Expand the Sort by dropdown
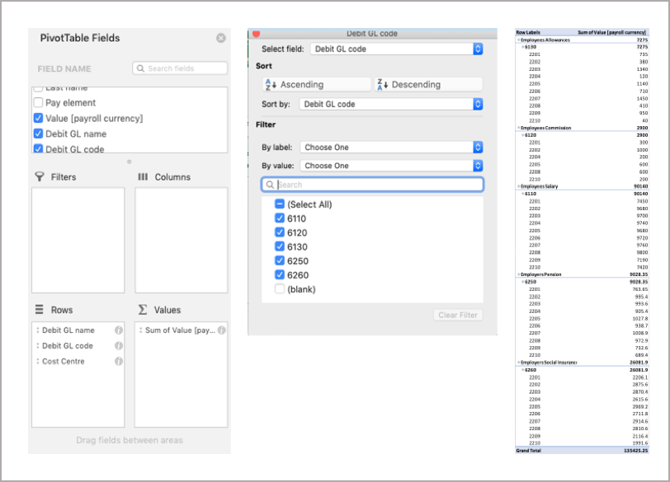Screen dimensions: 670x482 pos(391,105)
